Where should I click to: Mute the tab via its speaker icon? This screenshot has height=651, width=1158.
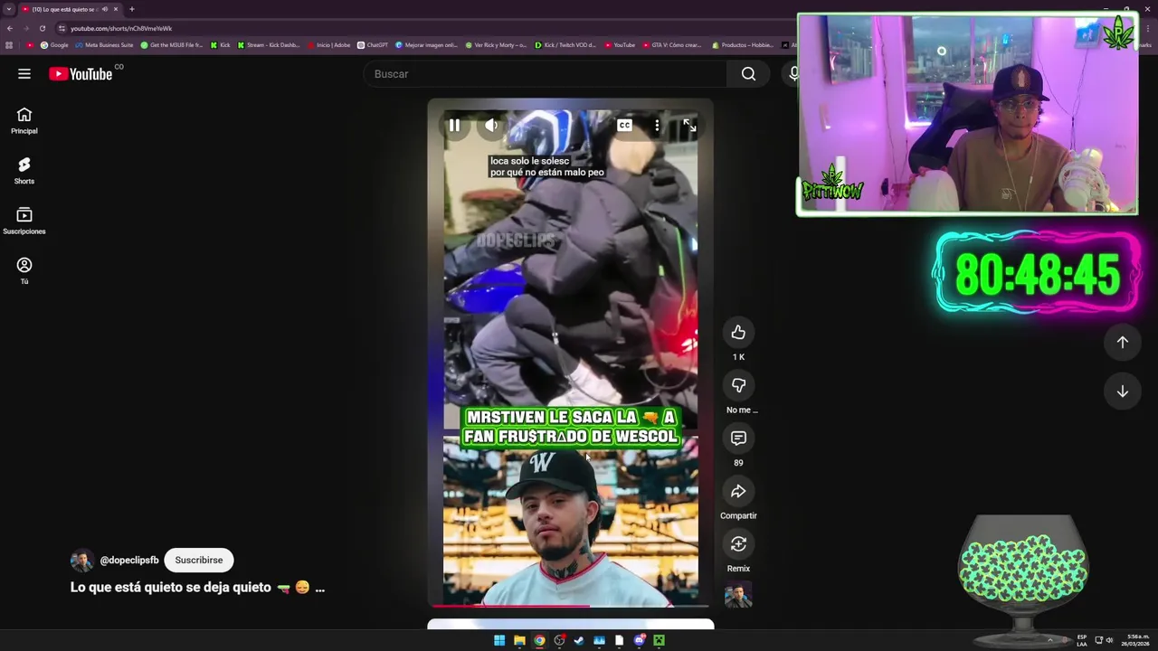(105, 9)
